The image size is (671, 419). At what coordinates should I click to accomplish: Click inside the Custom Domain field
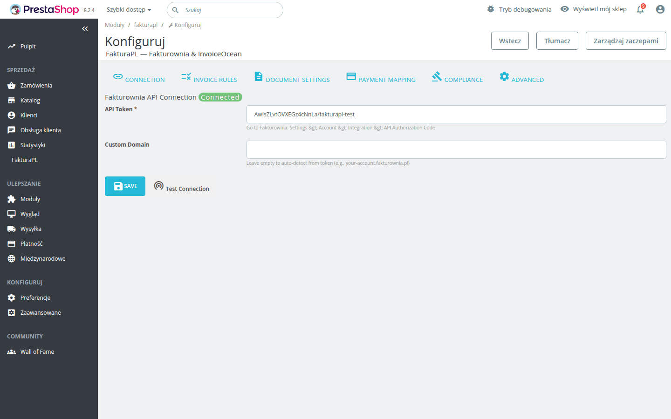(x=456, y=149)
